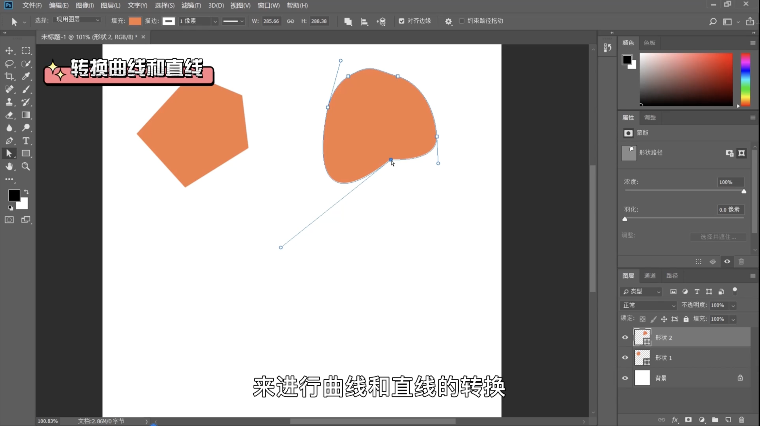This screenshot has width=760, height=426.
Task: Toggle the 对齐边缘 checkbox
Action: 401,21
